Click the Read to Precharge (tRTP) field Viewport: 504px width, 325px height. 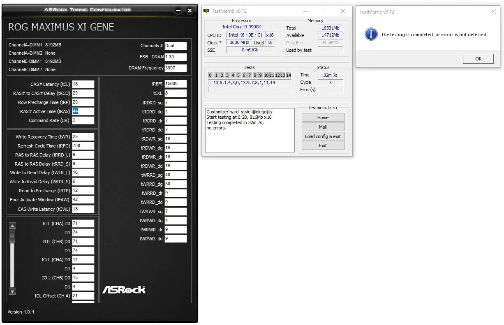[83, 191]
